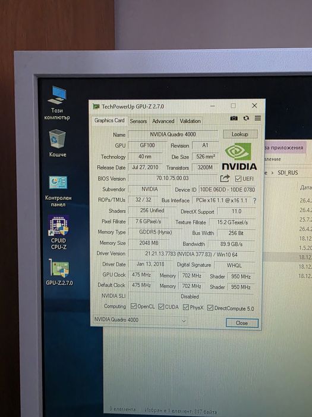Image resolution: width=312 pixels, height=417 pixels.
Task: Click the Lookup button
Action: (x=240, y=134)
